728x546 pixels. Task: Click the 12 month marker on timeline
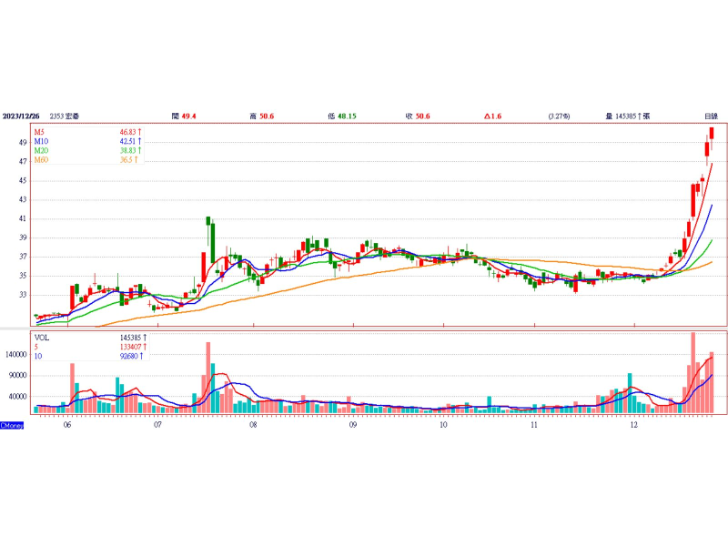(x=633, y=425)
